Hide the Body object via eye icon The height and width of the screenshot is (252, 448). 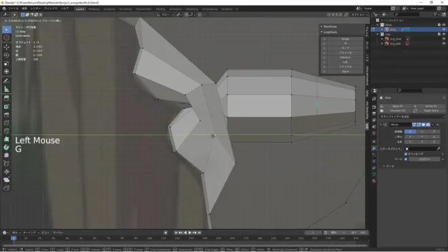[x=444, y=29]
